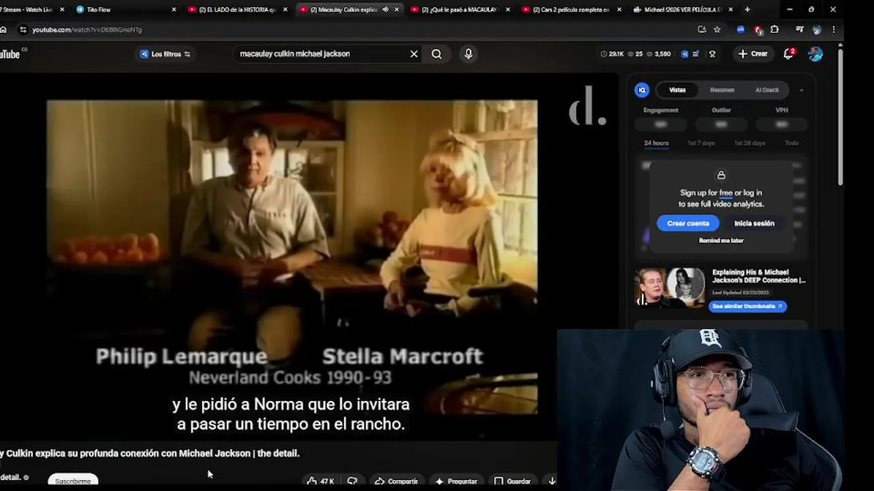The image size is (874, 491).
Task: Click the Suscribirme button
Action: (x=73, y=481)
